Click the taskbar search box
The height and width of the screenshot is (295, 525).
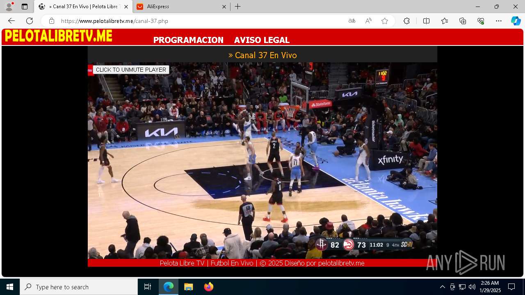click(x=79, y=287)
